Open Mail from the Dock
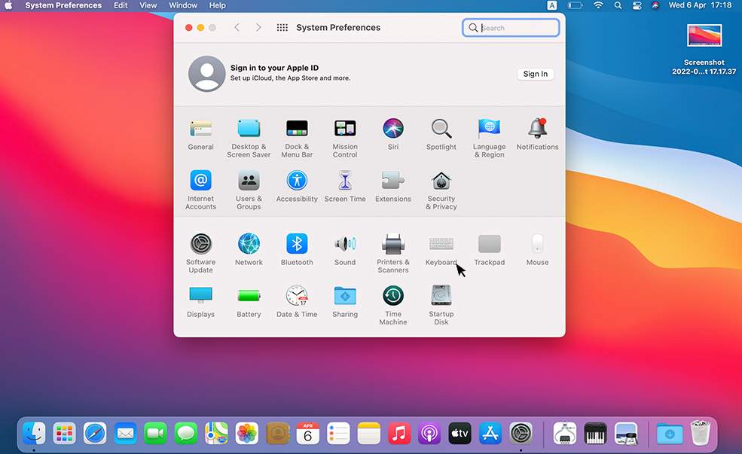The image size is (742, 454). 125,433
